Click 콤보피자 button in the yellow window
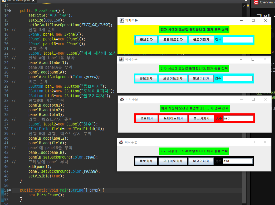The height and width of the screenshot is (205, 275). click(146, 40)
